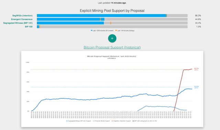
Task: Click the orange today marker on BIP 100 bar
Action: pyautogui.click(x=40, y=27)
